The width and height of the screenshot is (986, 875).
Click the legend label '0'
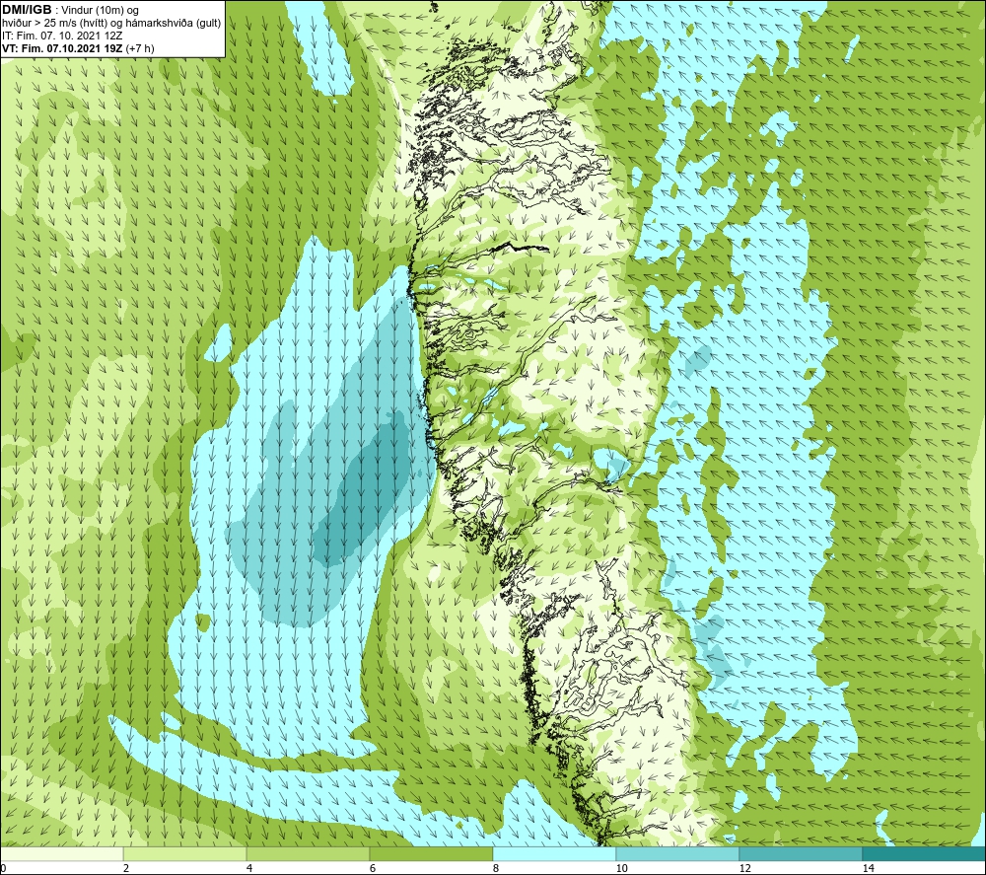tap(3, 869)
